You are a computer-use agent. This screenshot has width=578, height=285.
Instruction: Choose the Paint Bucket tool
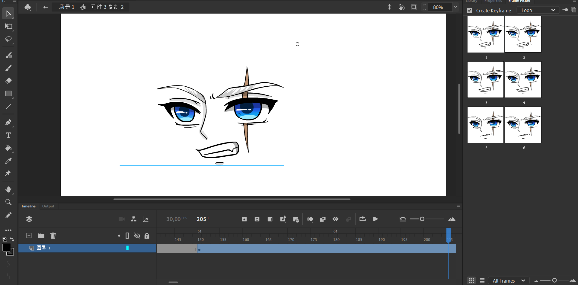coord(8,148)
